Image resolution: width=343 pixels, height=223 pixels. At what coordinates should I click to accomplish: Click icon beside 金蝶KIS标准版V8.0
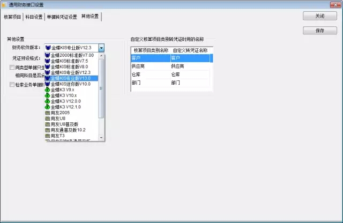(48, 67)
